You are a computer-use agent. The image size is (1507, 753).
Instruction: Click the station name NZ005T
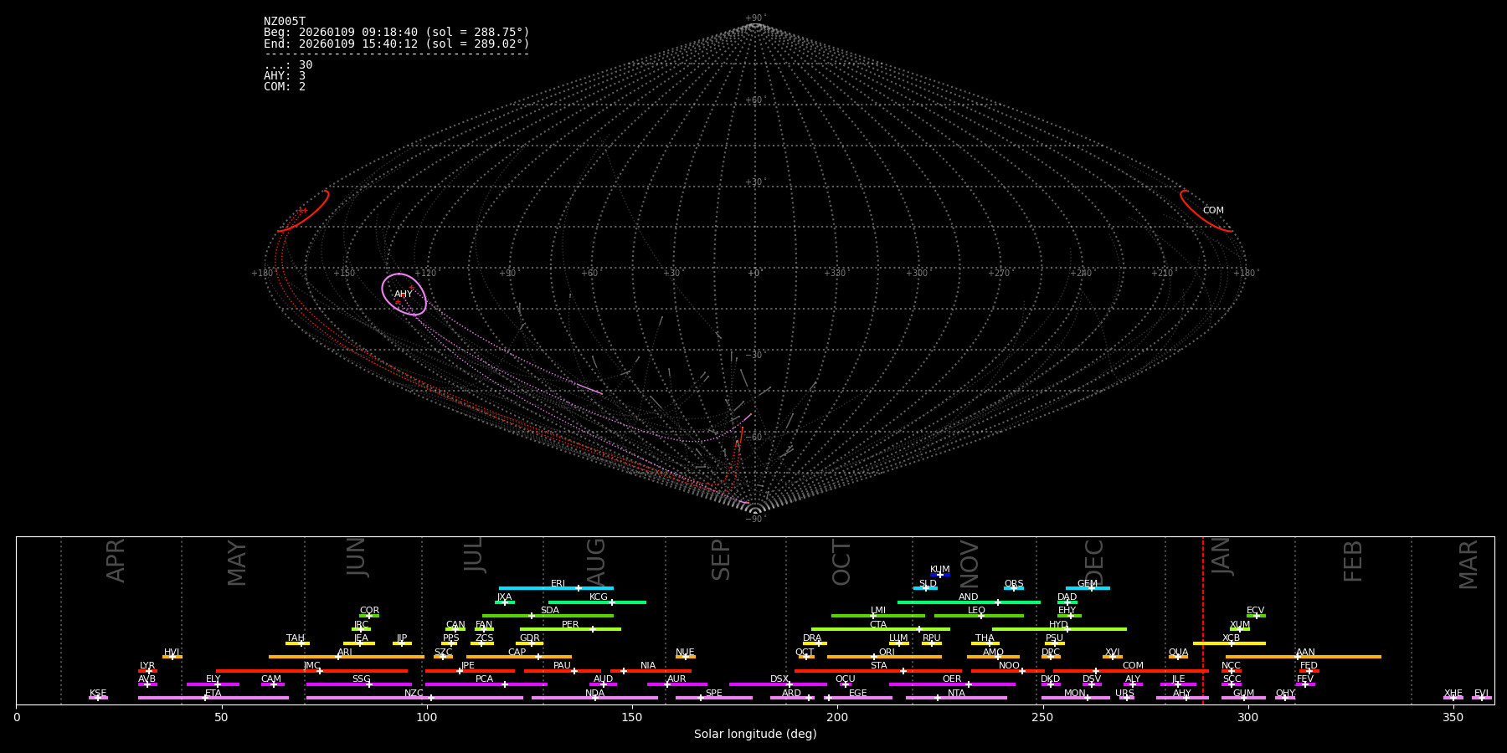pos(285,22)
